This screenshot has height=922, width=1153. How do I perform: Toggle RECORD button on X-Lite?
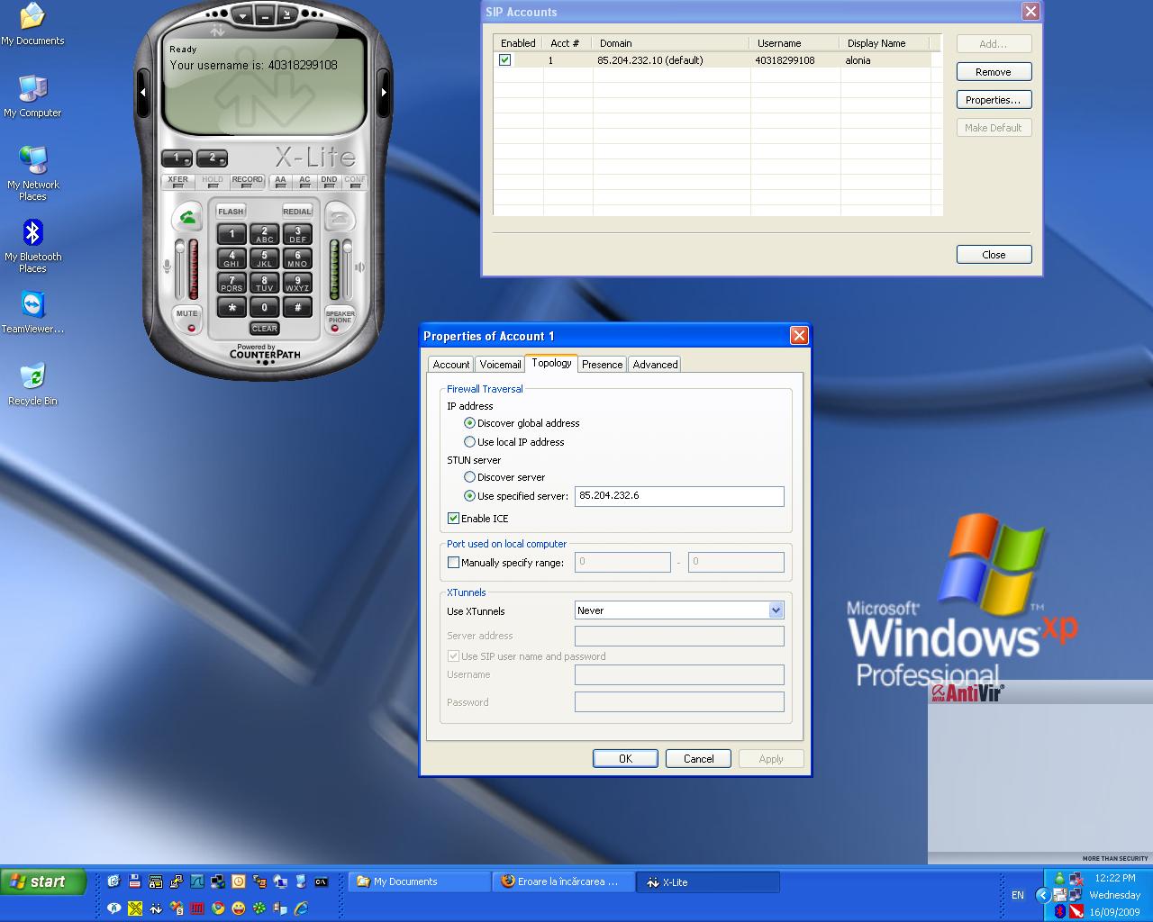point(247,181)
